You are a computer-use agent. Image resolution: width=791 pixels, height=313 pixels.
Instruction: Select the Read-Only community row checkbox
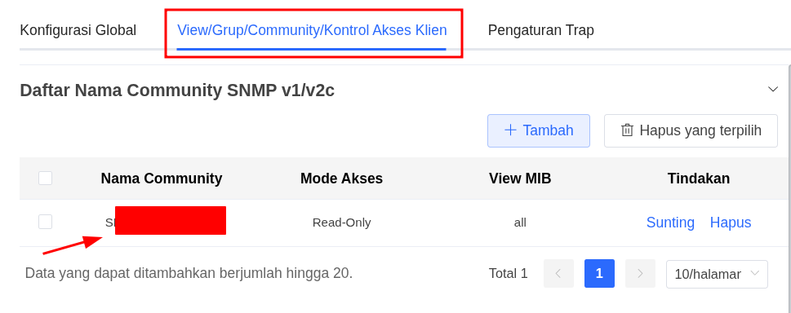click(x=46, y=222)
